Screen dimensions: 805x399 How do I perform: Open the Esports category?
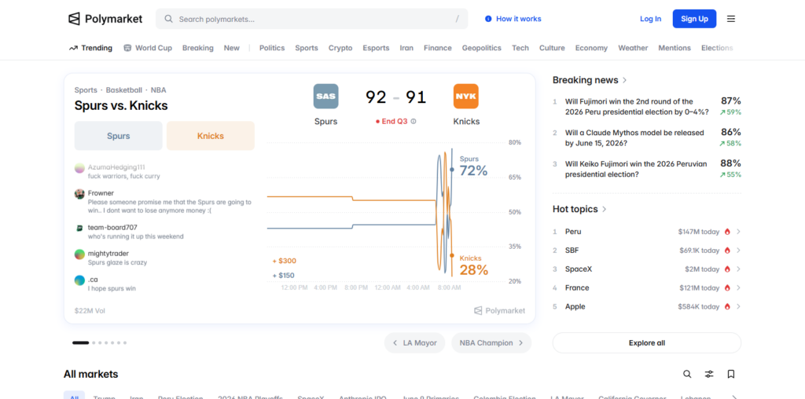click(x=376, y=48)
